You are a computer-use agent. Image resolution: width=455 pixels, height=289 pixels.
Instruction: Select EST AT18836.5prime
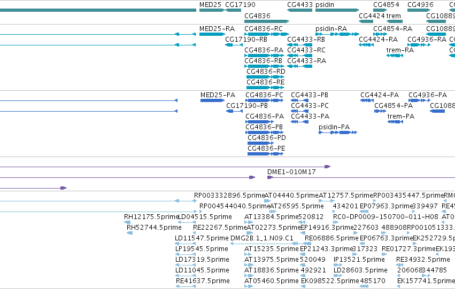coord(271,270)
